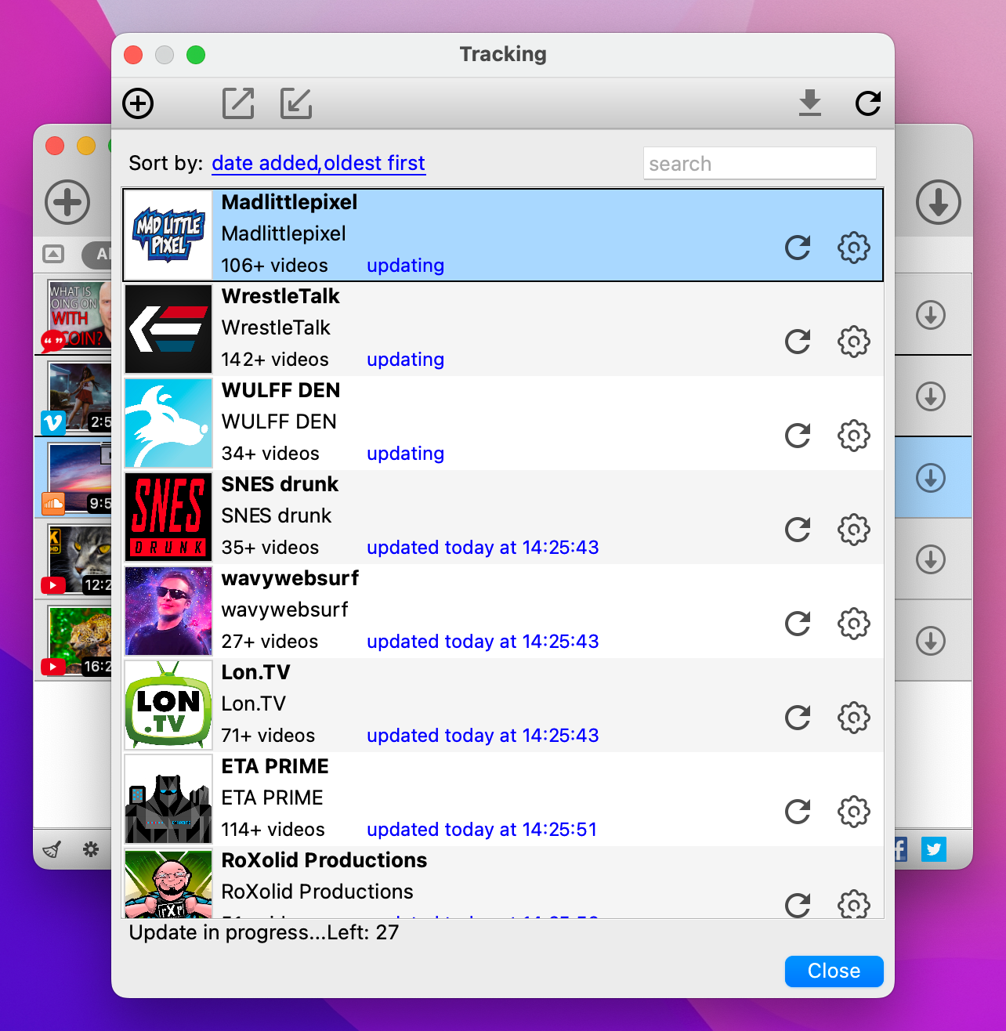
Task: Open settings for Madlittlepixel channel
Action: pos(854,248)
